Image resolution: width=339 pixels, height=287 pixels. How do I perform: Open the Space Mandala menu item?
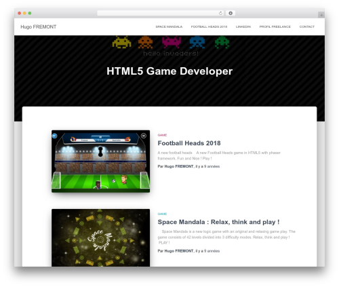tap(169, 26)
